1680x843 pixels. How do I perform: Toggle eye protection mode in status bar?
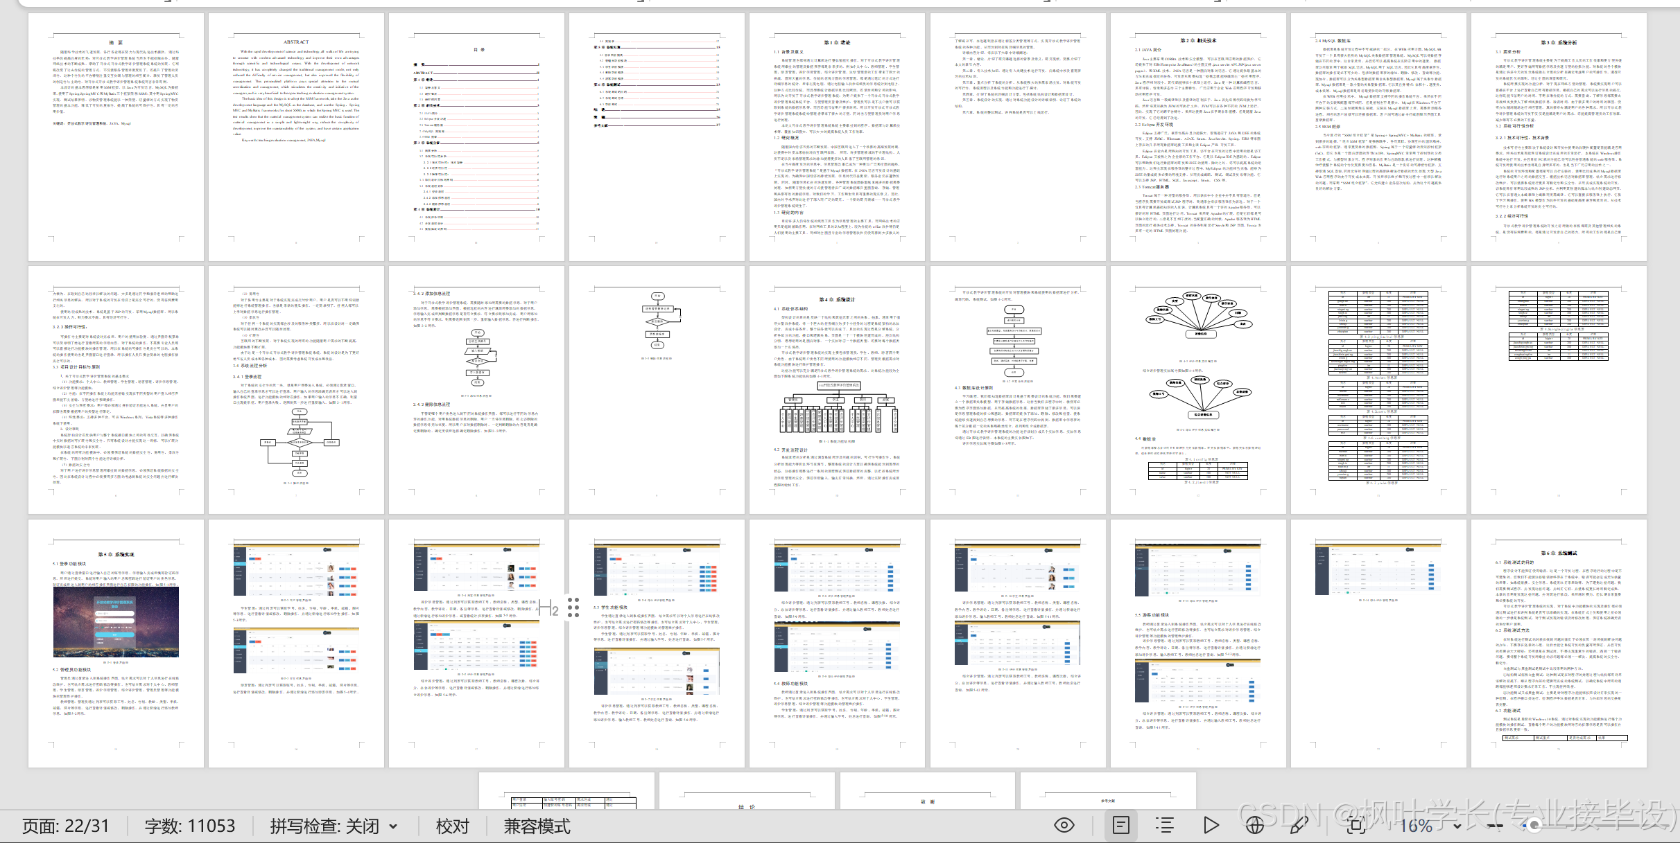coord(1064,825)
